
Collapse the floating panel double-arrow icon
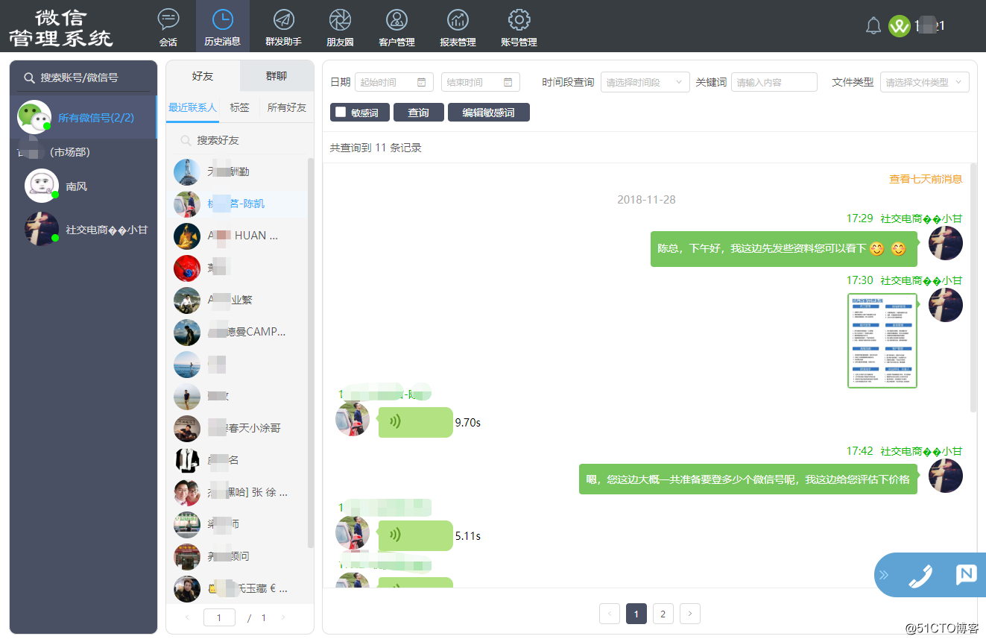pos(884,575)
